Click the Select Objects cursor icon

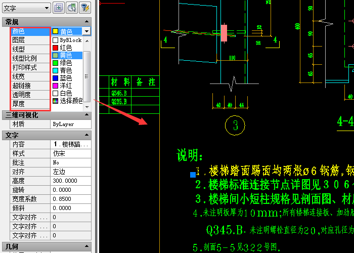tap(72, 8)
